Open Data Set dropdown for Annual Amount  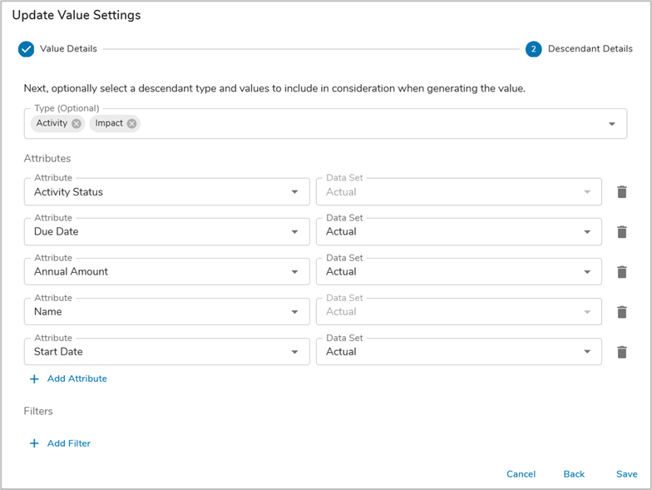pyautogui.click(x=588, y=272)
